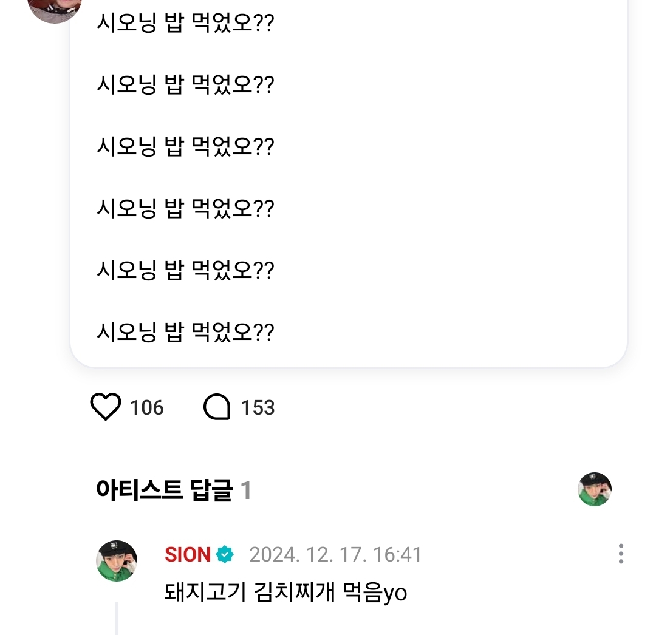Click the gray thread line under SION's avatar
The height and width of the screenshot is (635, 656).
coord(117,619)
